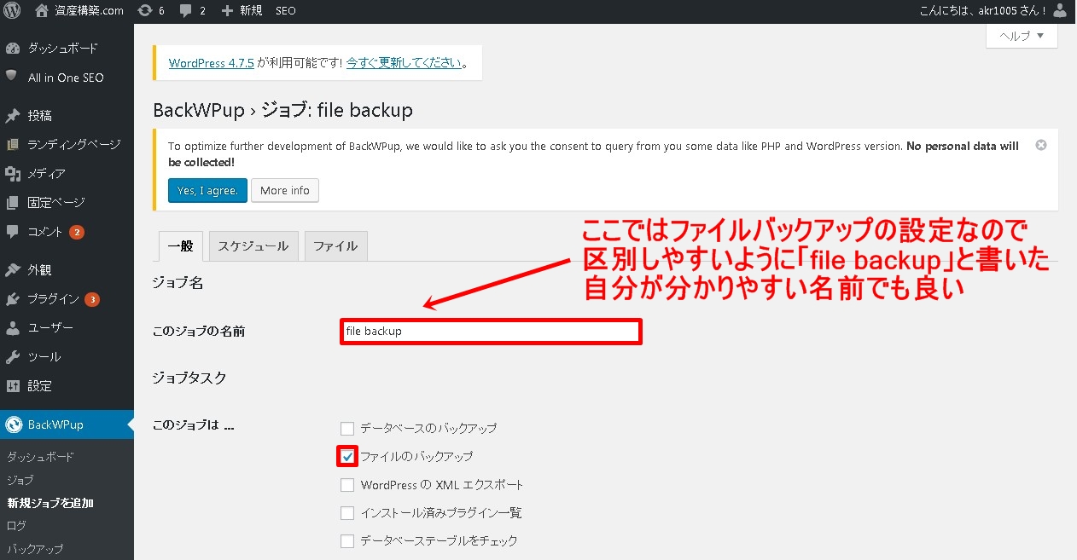Click into the このジョブの名前 text field
This screenshot has width=1077, height=560.
click(x=491, y=332)
